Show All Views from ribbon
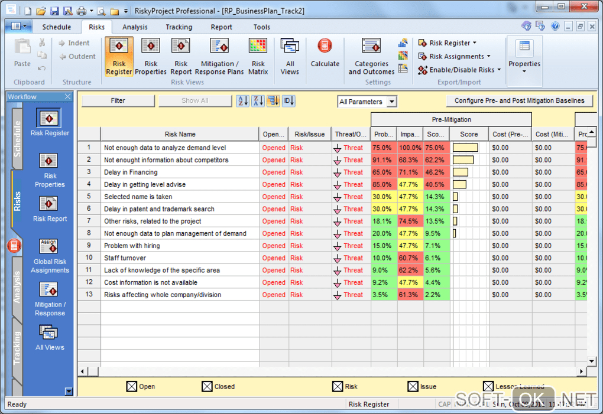This screenshot has height=414, width=603. tap(290, 57)
